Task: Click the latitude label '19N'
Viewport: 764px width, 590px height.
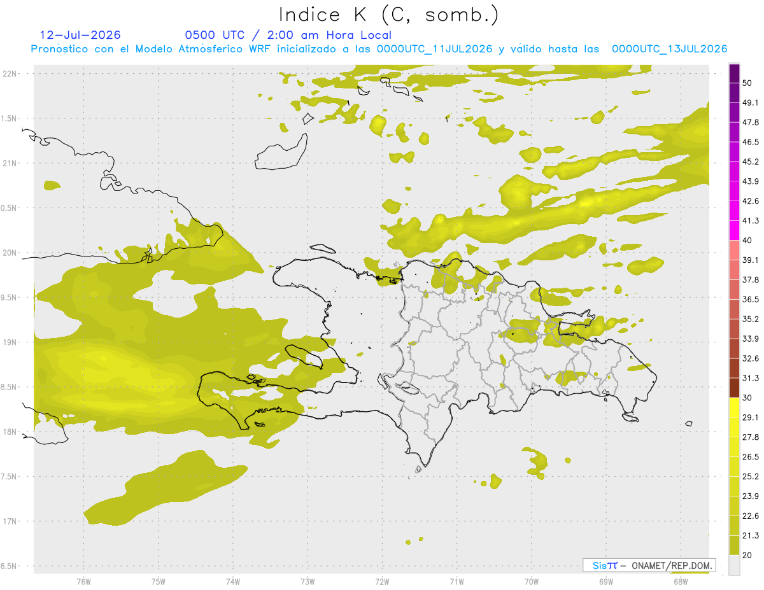Action: point(10,342)
